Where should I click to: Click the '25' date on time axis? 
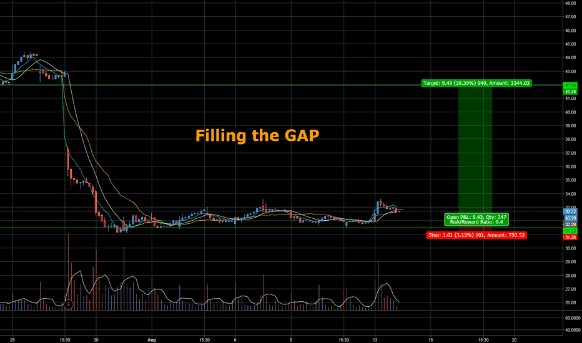tap(12, 340)
